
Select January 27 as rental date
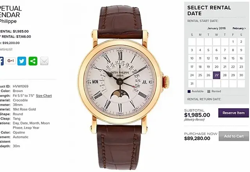tap(216, 75)
